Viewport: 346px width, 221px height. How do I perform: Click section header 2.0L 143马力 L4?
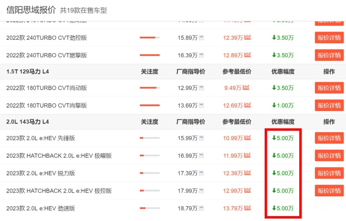(28, 122)
